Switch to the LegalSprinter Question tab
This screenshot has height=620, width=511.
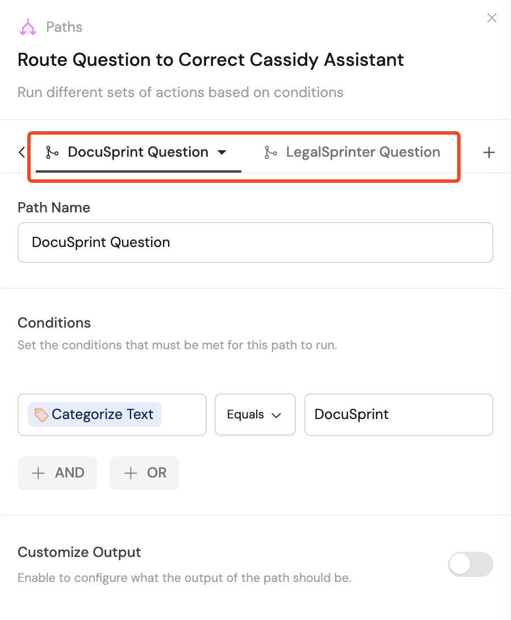pyautogui.click(x=363, y=152)
